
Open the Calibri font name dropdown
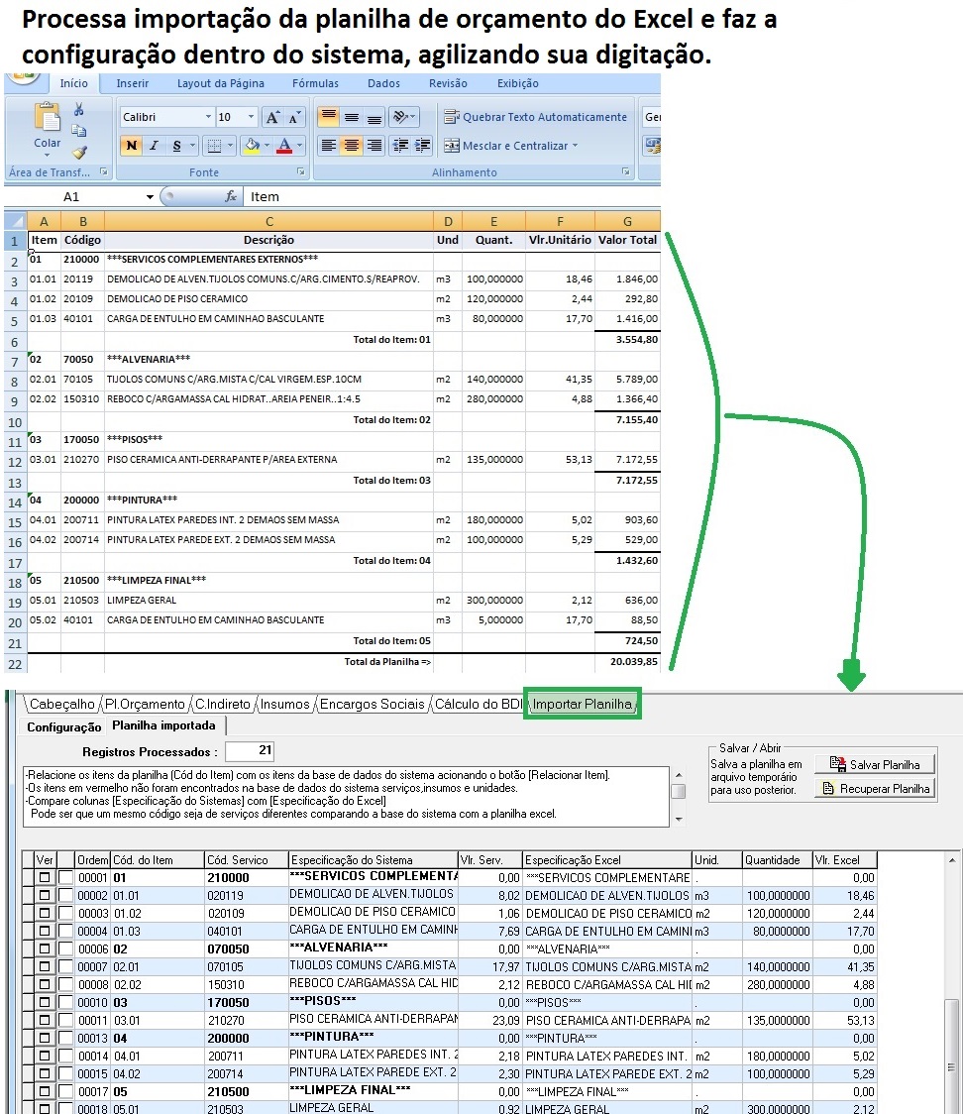tap(208, 117)
